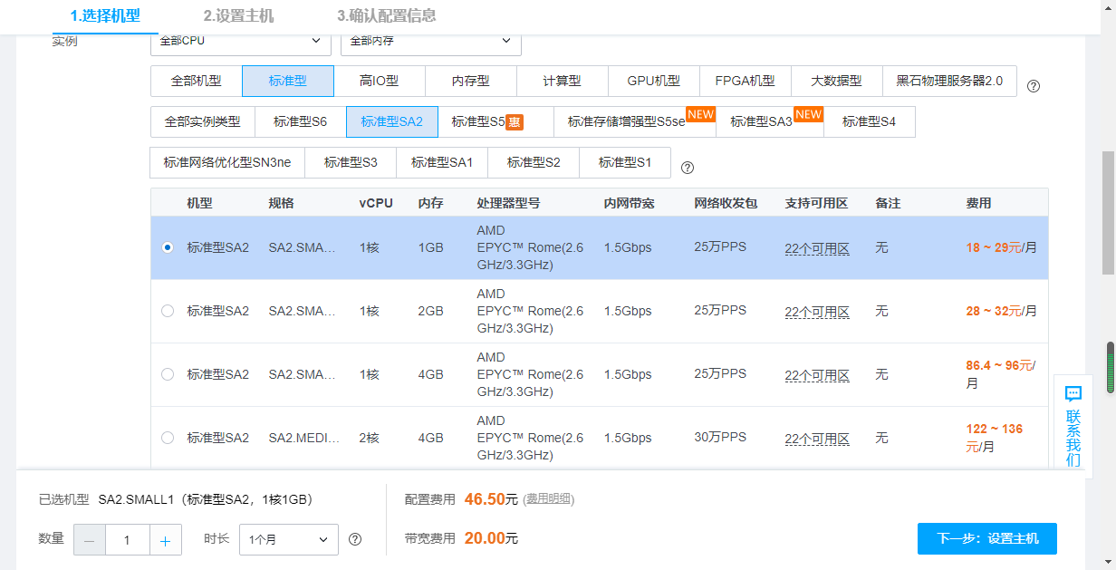Open the 1个月 duration dropdown
This screenshot has width=1116, height=570.
point(289,539)
